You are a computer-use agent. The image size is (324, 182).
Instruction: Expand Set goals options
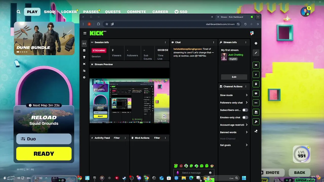(247, 145)
